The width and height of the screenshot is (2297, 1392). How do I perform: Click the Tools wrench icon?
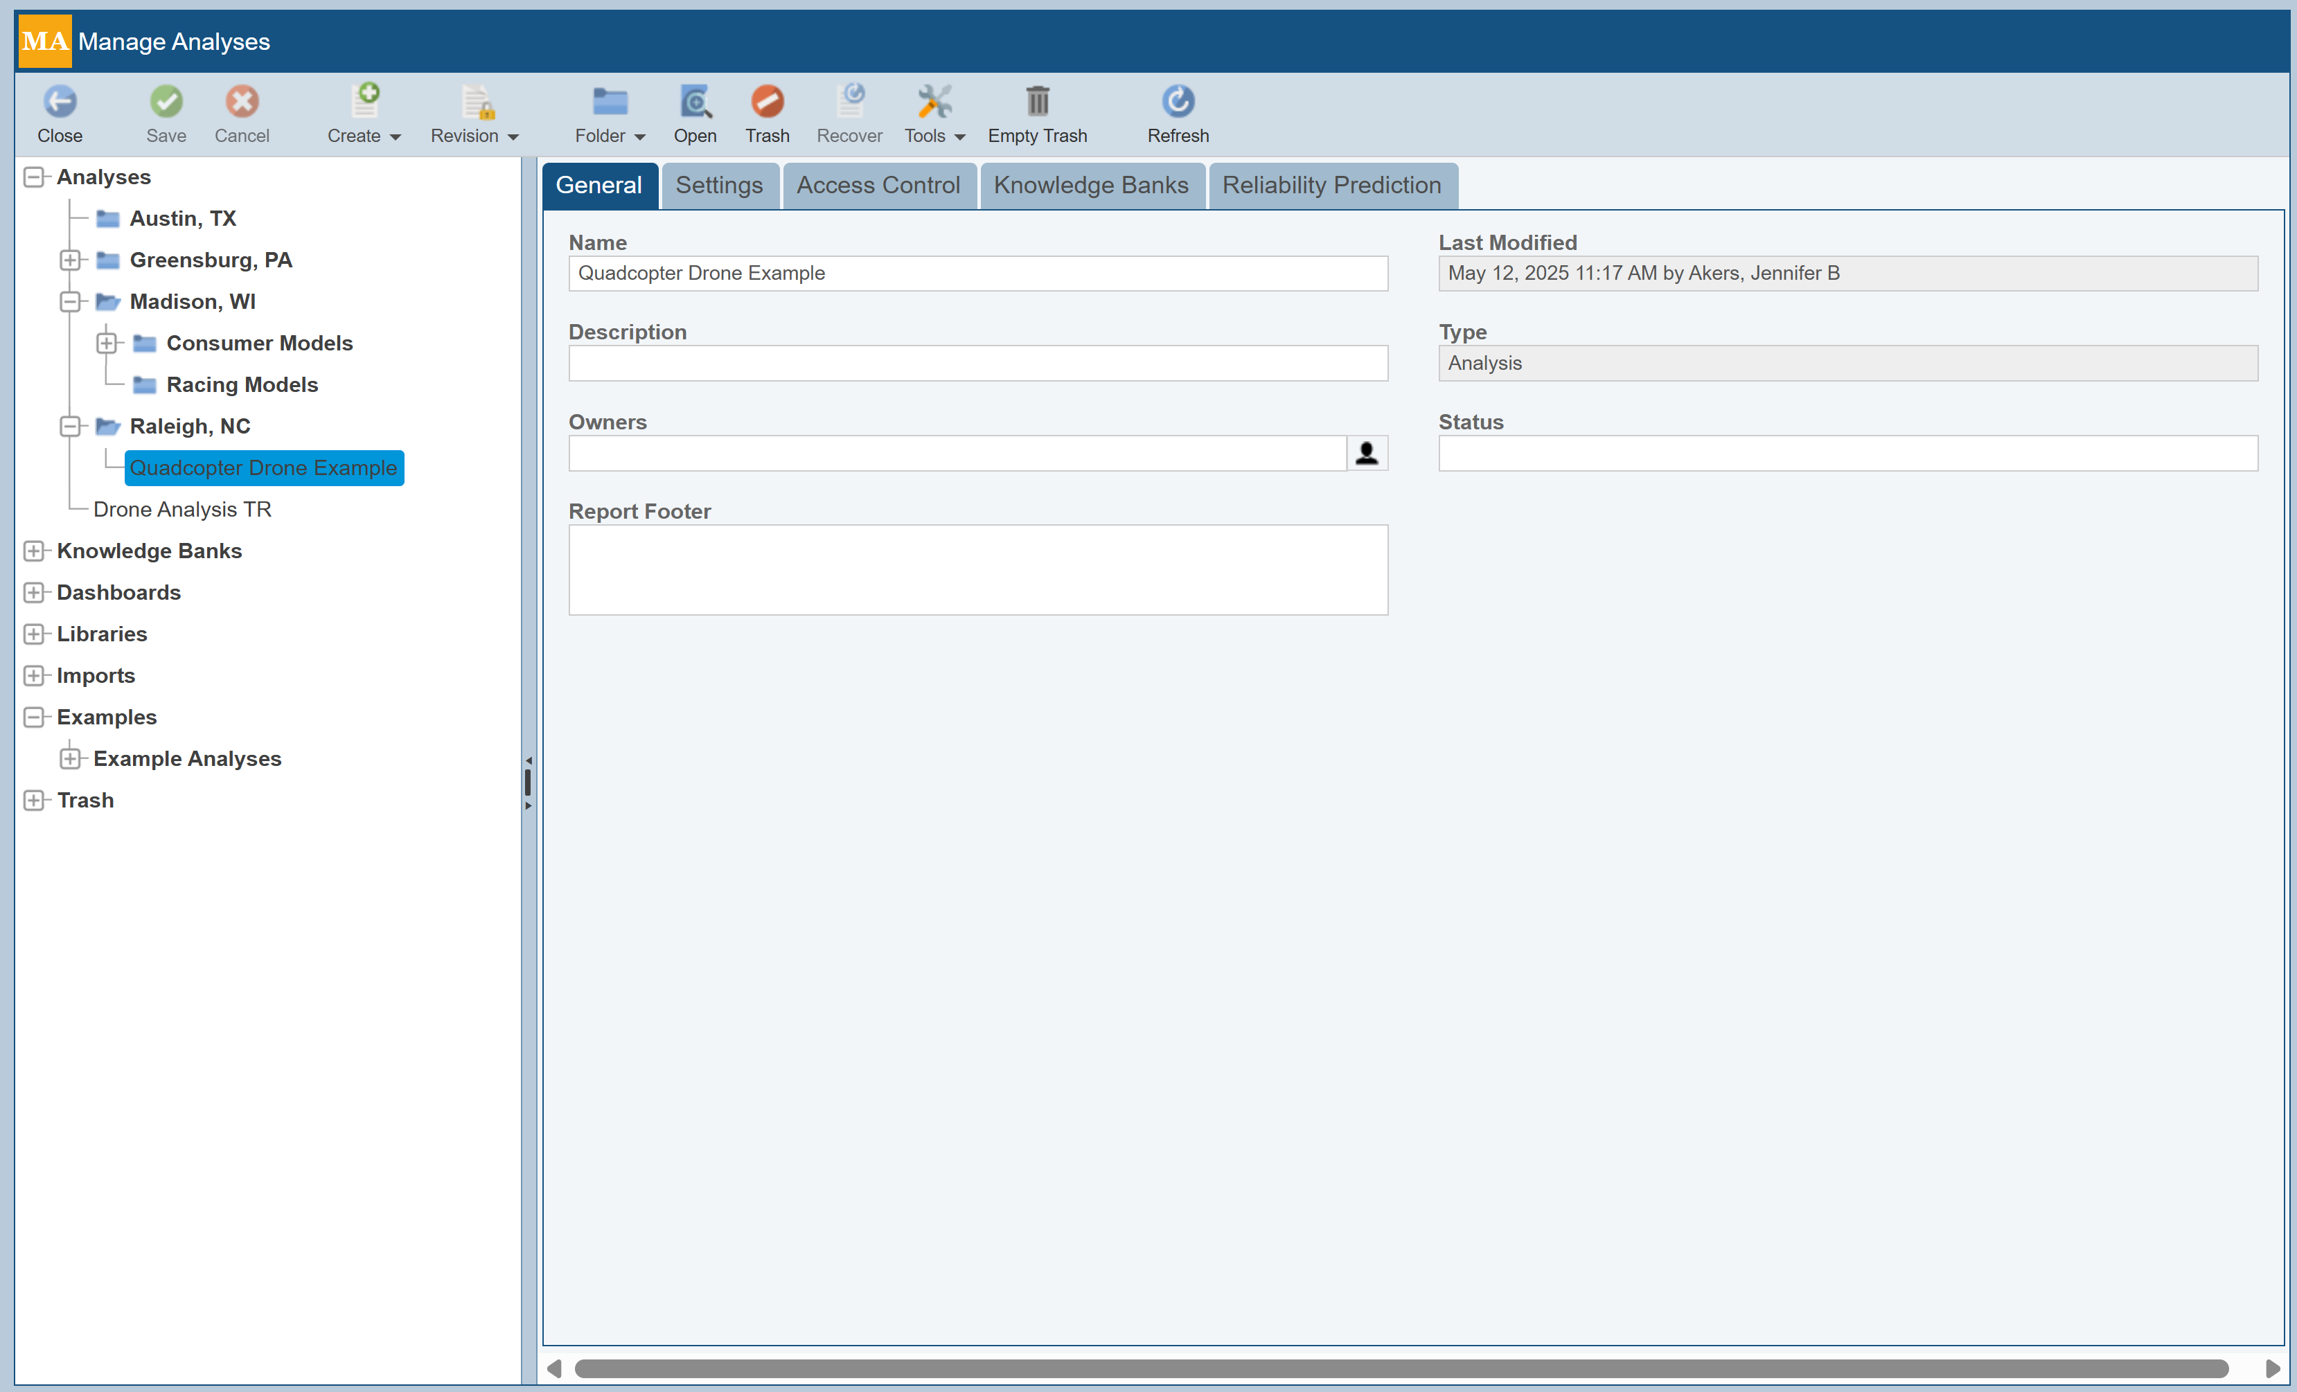(x=933, y=102)
